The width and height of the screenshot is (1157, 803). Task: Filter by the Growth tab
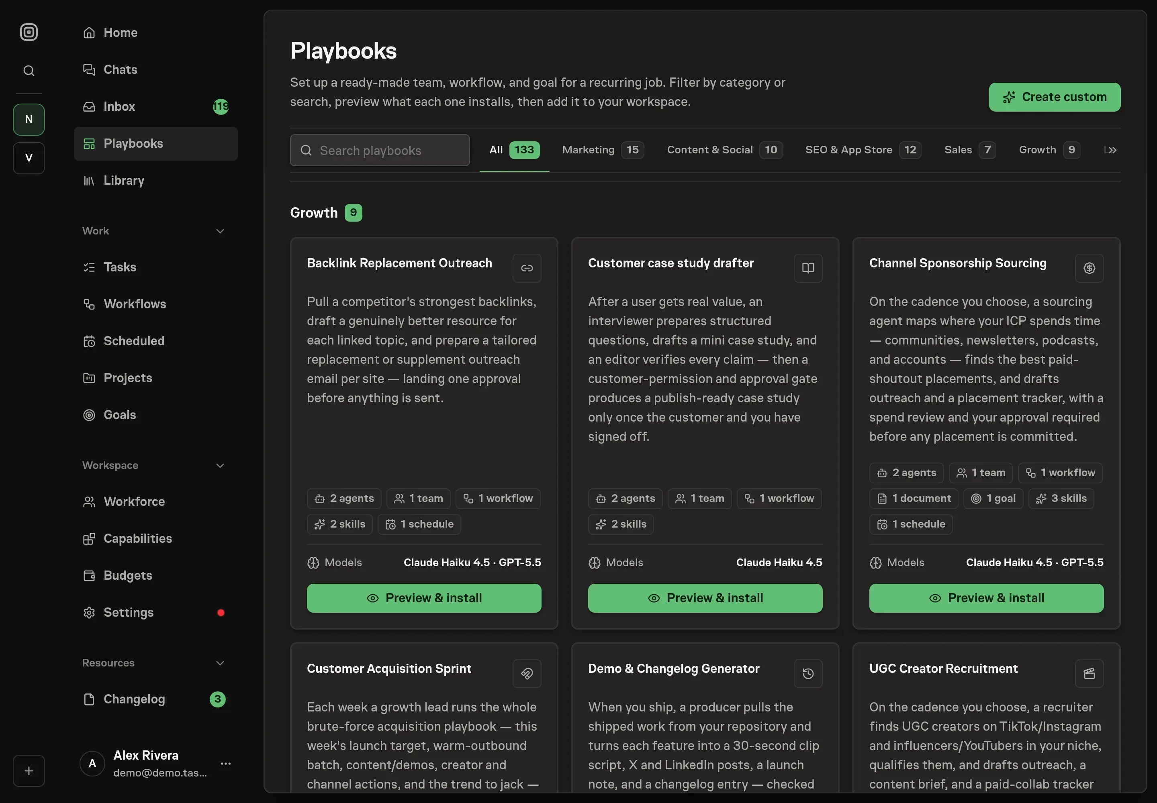click(1049, 150)
